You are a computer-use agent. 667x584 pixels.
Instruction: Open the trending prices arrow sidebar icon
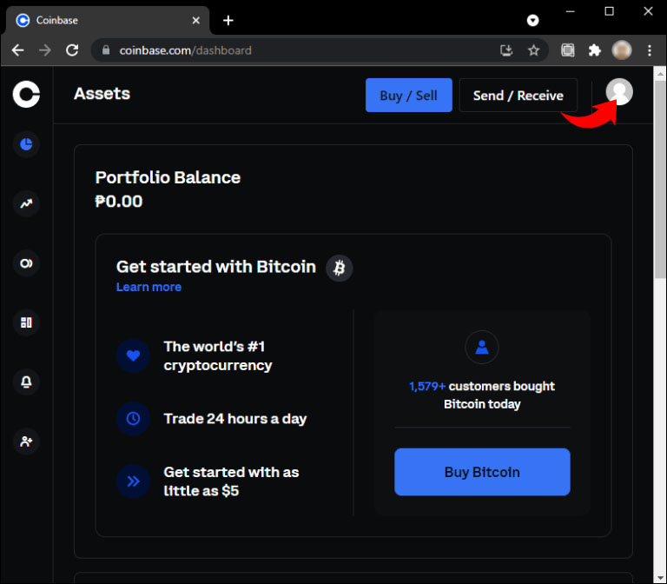click(x=26, y=204)
